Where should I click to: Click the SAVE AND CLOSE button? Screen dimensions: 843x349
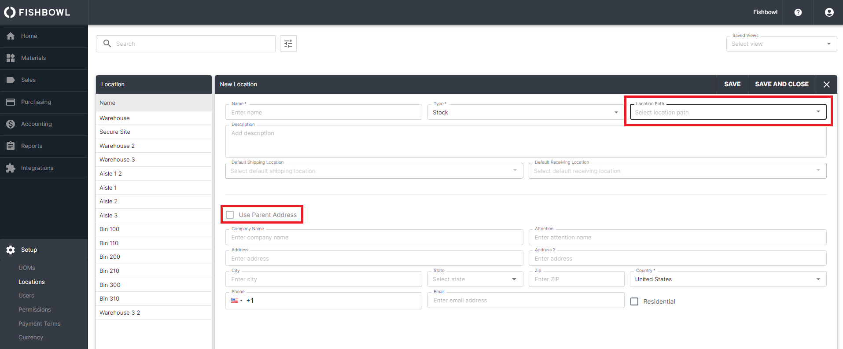point(781,84)
